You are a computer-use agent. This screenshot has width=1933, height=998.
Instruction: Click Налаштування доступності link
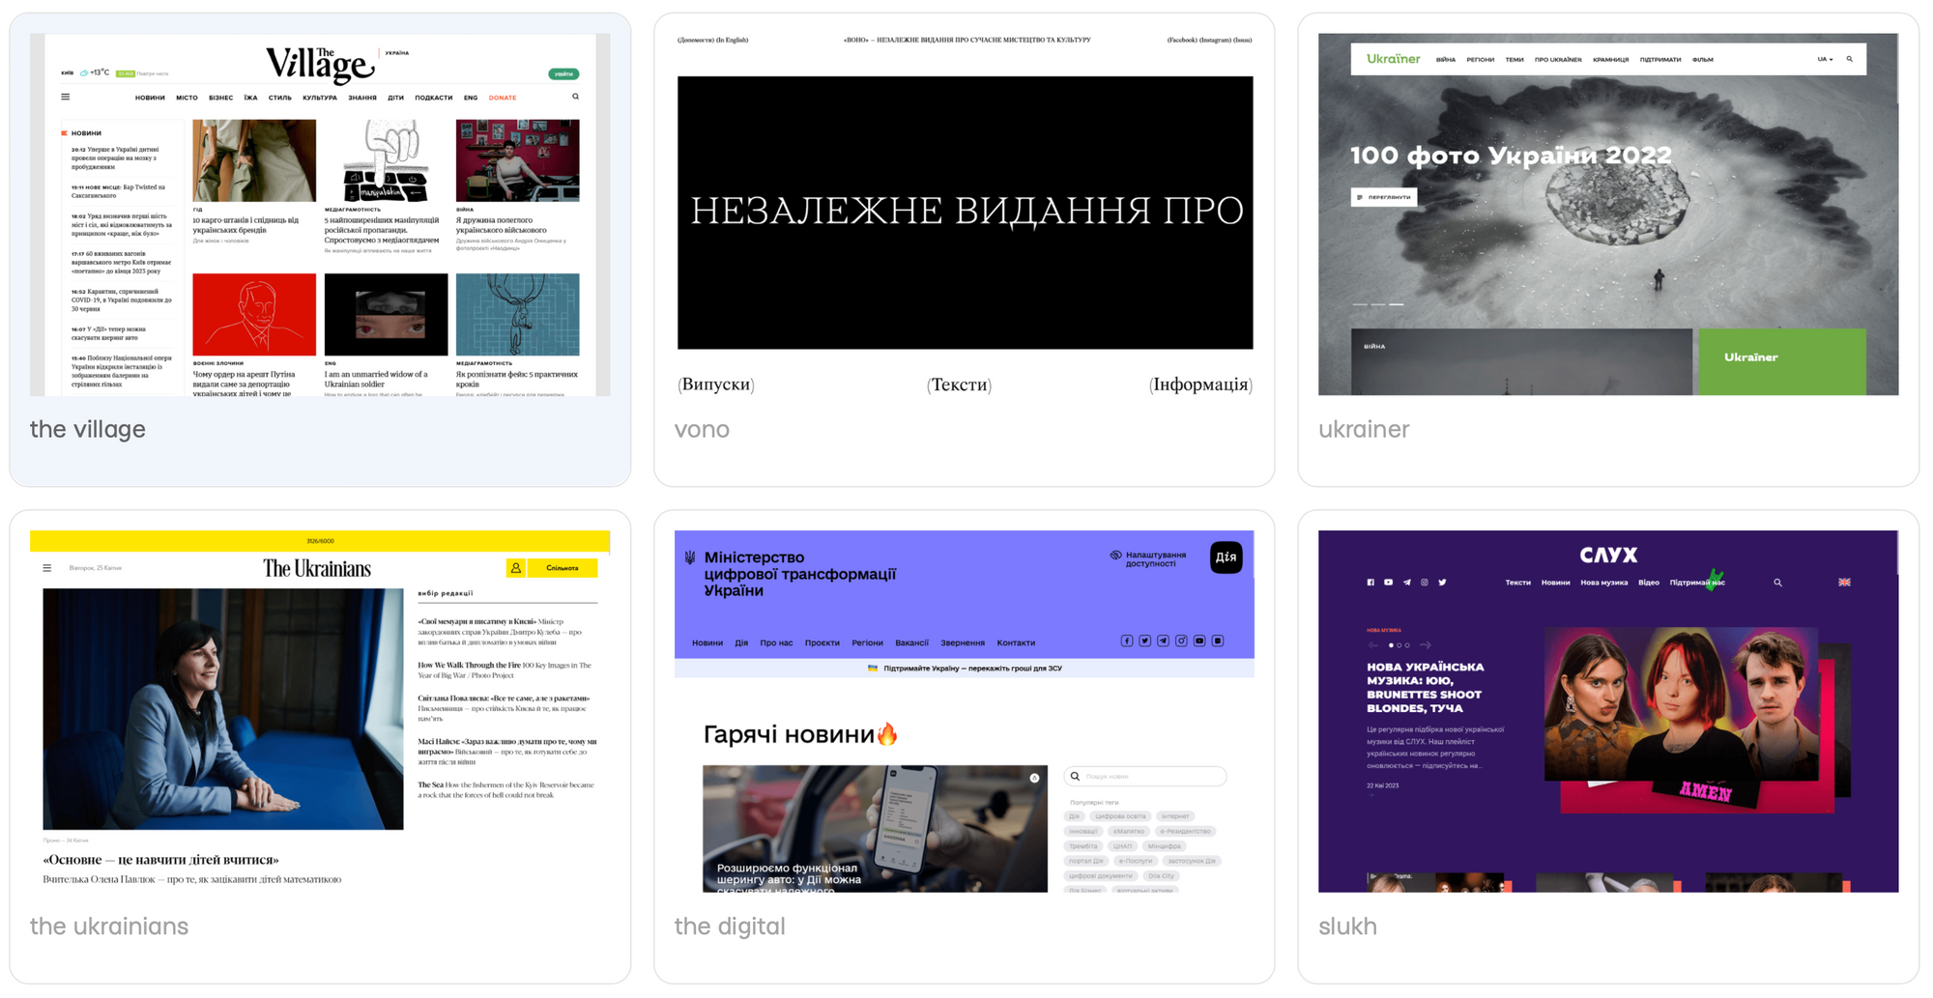click(1155, 559)
